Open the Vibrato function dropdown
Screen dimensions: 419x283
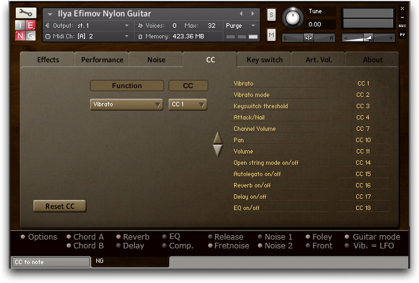tap(126, 104)
